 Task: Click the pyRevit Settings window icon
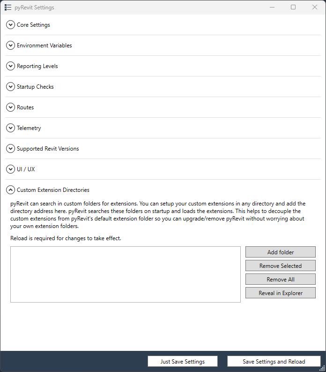tap(8, 8)
